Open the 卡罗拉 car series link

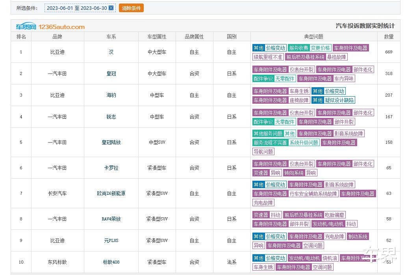click(111, 168)
